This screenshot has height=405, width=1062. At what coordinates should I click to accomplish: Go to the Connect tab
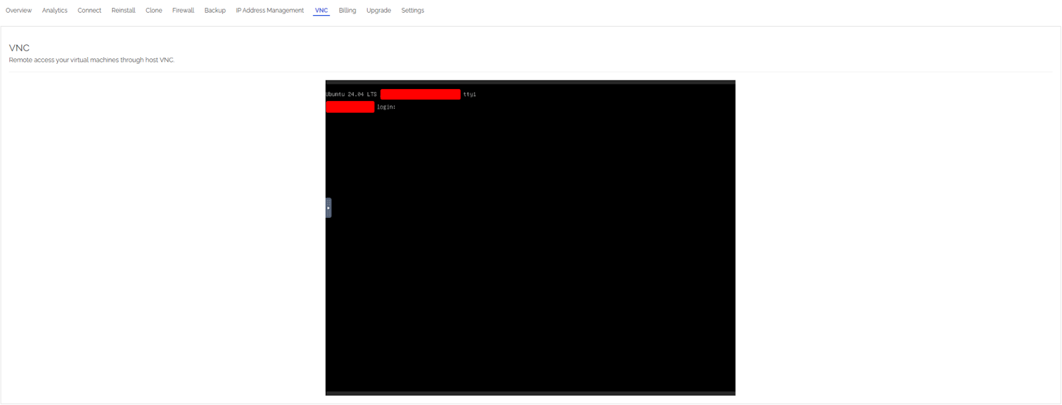click(x=89, y=11)
